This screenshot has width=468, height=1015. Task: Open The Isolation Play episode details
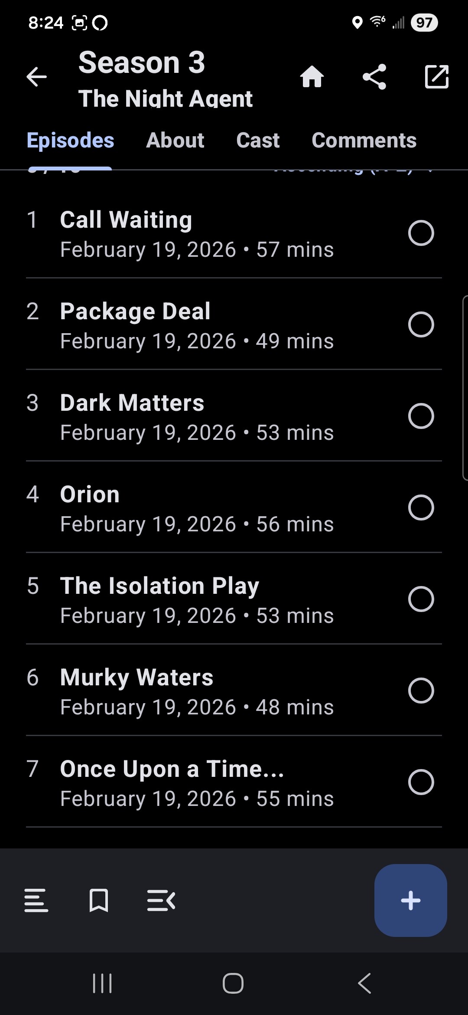click(x=195, y=599)
